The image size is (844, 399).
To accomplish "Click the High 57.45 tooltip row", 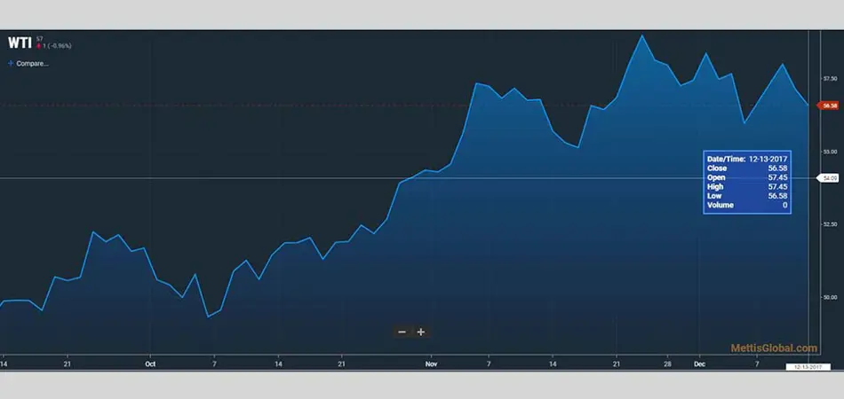I will 747,186.
